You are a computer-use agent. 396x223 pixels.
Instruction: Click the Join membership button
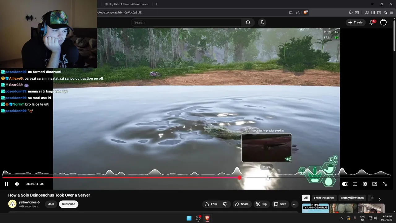coord(51,204)
